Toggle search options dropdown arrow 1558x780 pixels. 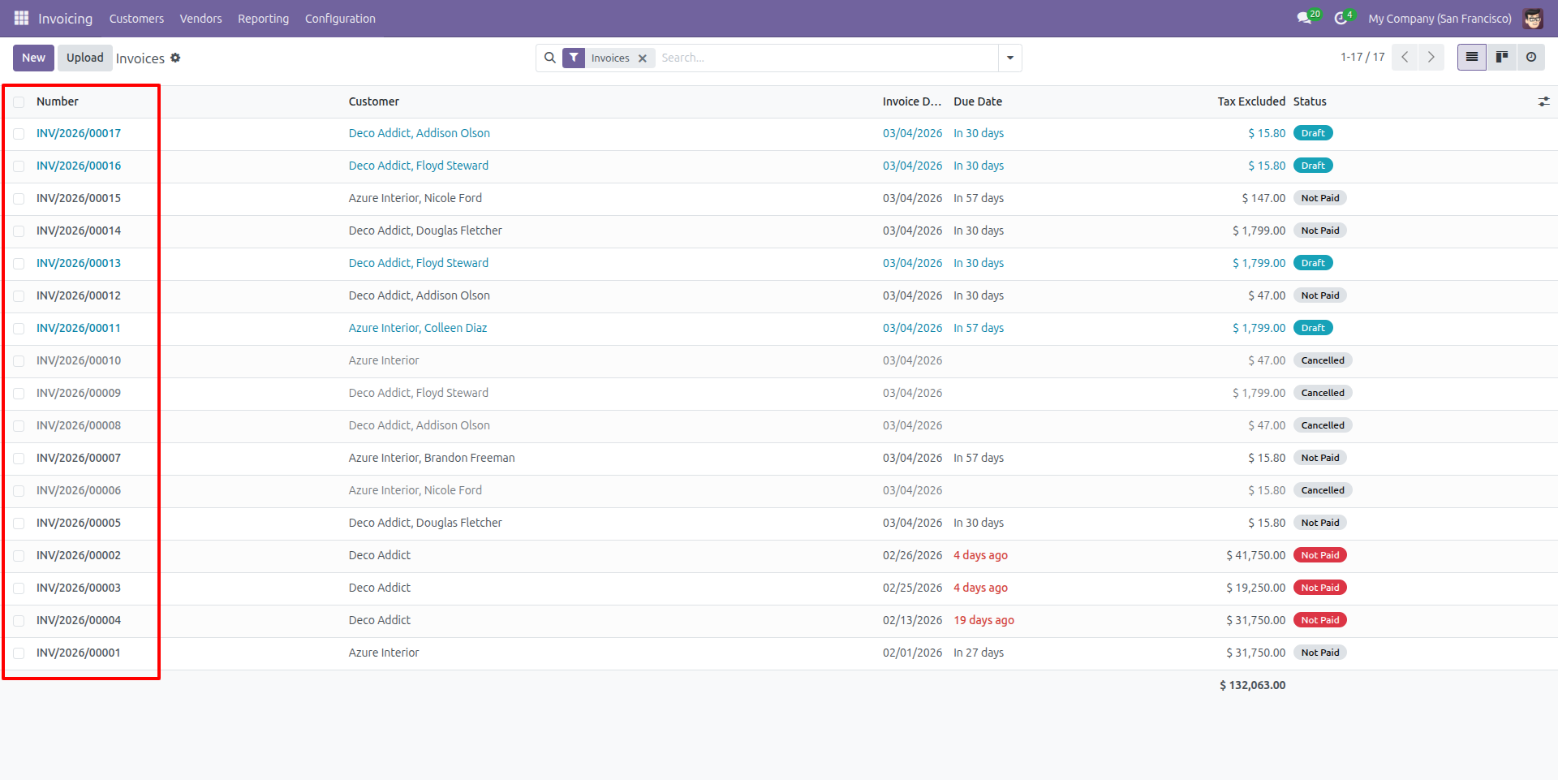[1010, 58]
